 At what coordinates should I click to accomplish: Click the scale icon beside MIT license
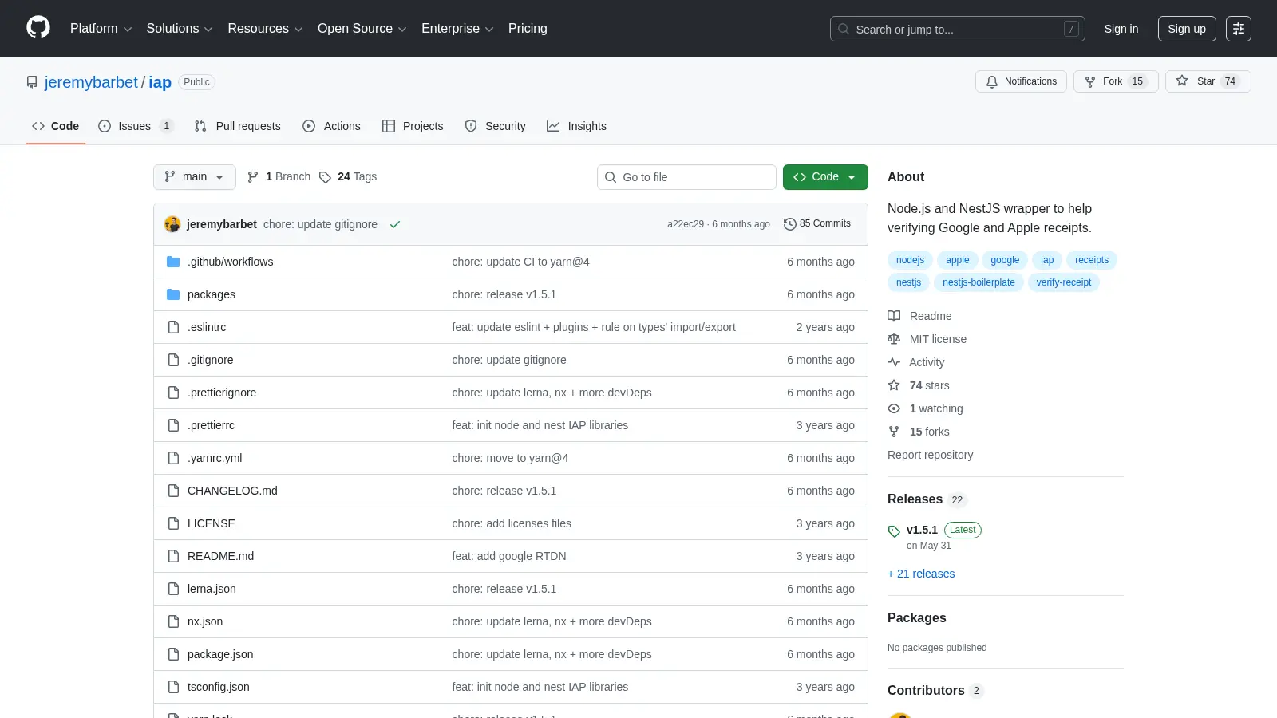pos(894,339)
